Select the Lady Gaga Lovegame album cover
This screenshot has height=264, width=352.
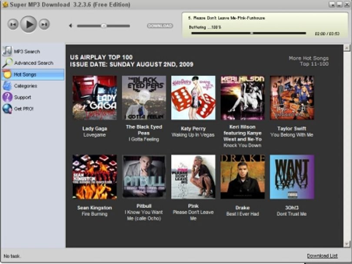(94, 98)
